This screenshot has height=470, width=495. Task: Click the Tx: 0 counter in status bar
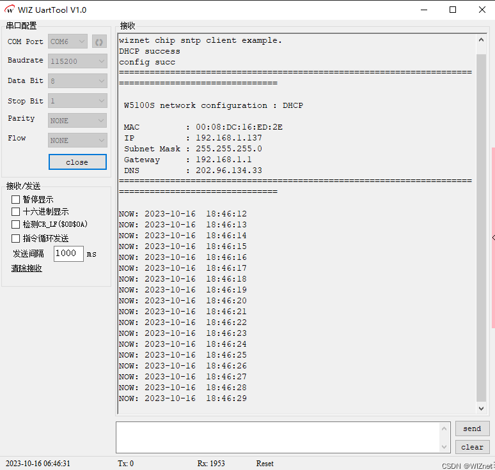pos(125,464)
